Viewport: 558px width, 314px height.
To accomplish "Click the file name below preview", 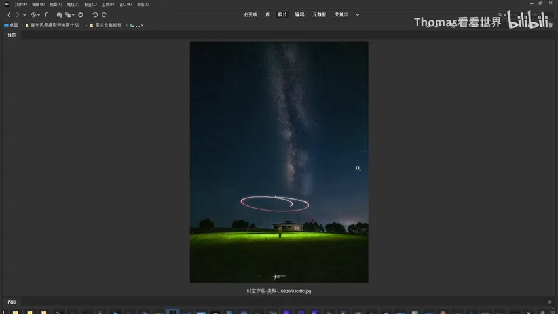I will point(278,291).
